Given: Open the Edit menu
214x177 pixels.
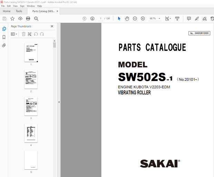Looking at the screenshot, I should (9, 6).
